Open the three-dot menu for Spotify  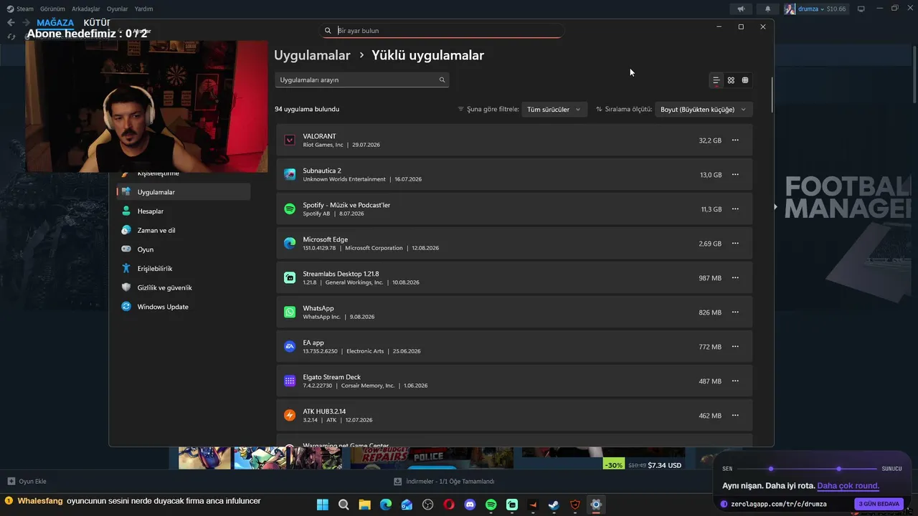[734, 209]
